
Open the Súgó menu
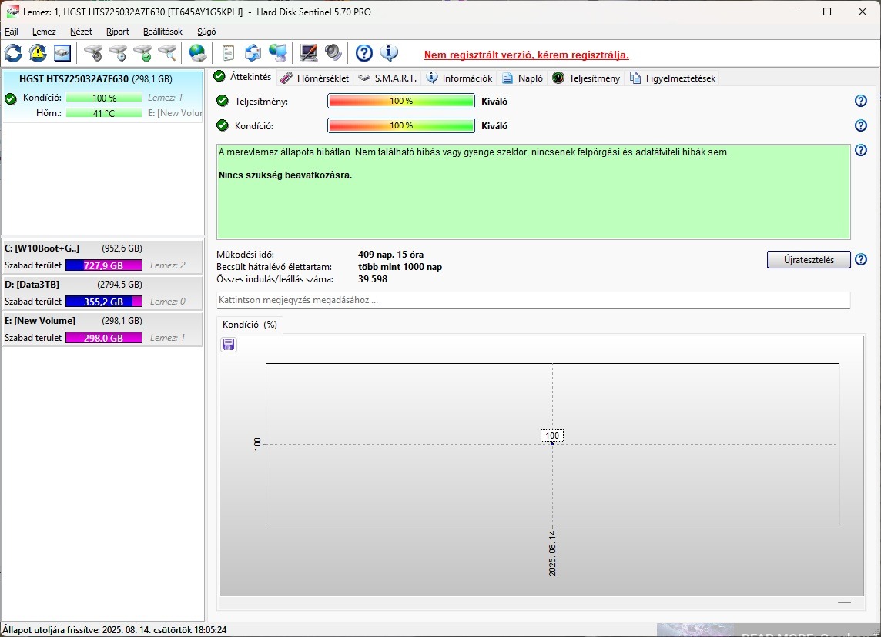click(206, 32)
